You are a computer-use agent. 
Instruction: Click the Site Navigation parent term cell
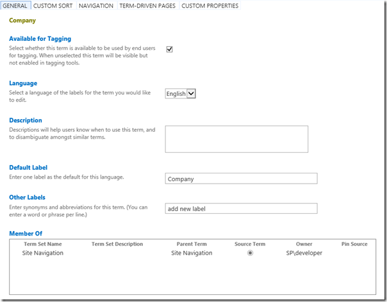point(192,253)
